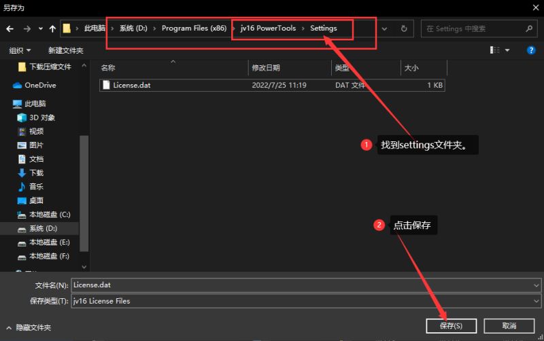Screen dimensions: 544x341
Task: Click the Back navigation arrow
Action: click(10, 29)
